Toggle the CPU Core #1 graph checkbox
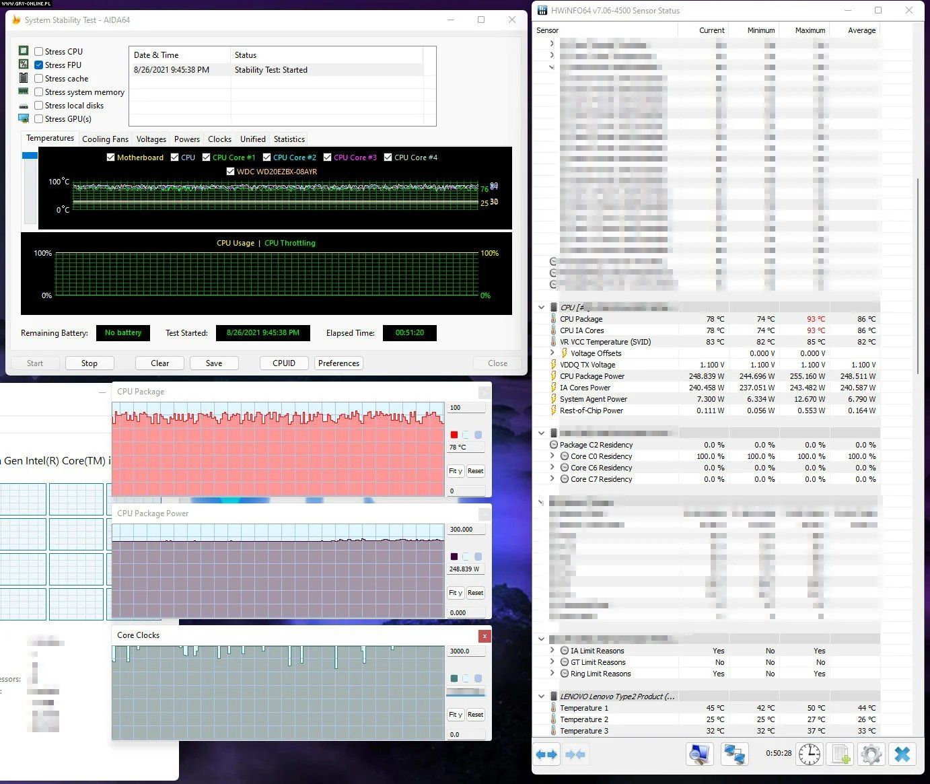This screenshot has height=784, width=930. click(207, 157)
